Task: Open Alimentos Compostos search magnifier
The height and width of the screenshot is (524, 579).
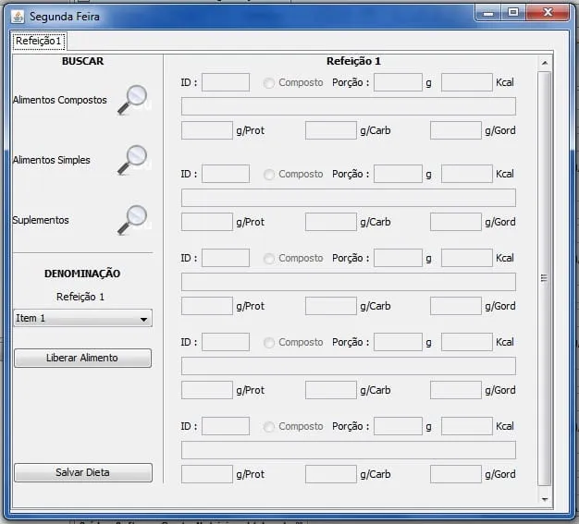Action: pos(132,100)
